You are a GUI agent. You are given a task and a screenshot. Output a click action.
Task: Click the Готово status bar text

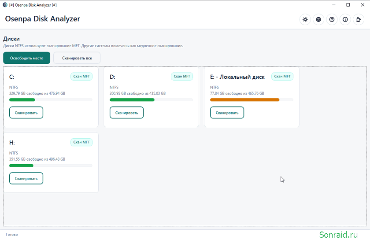click(12, 235)
